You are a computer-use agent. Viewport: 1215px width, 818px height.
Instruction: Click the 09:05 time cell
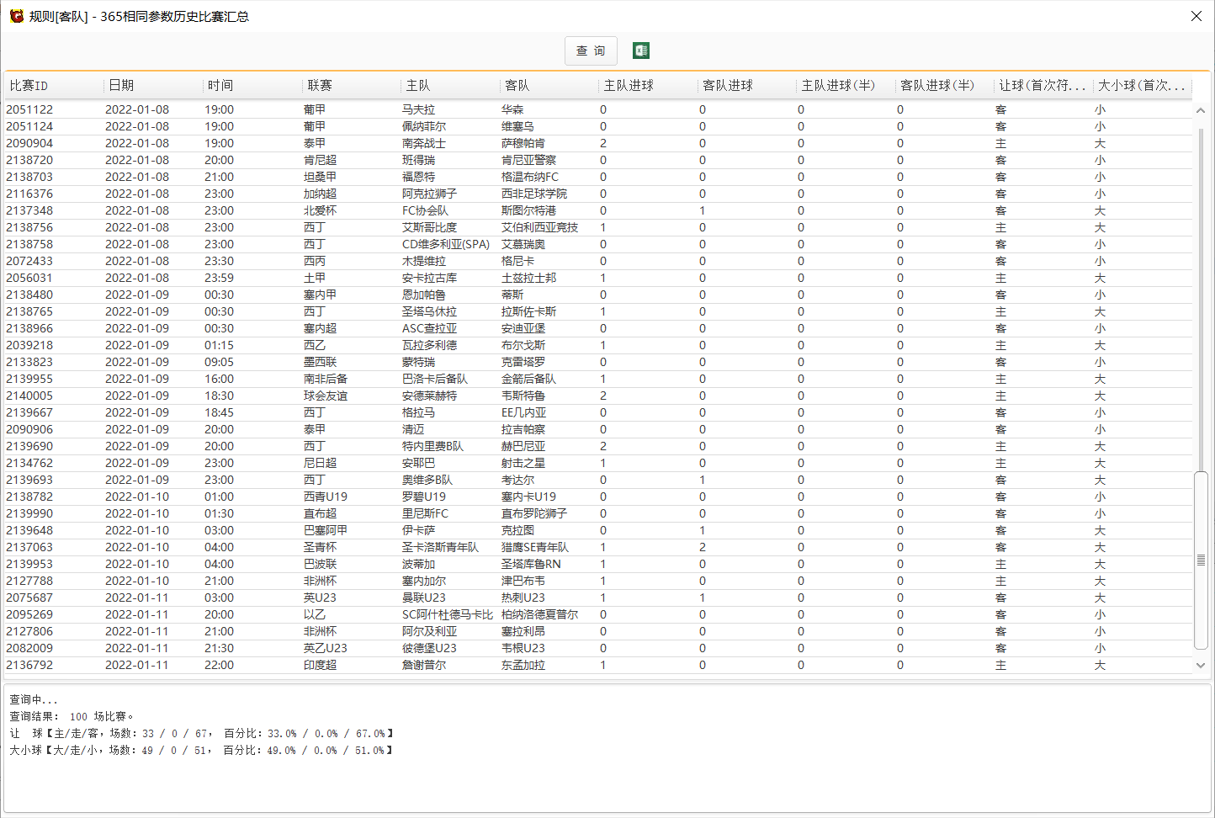point(219,362)
